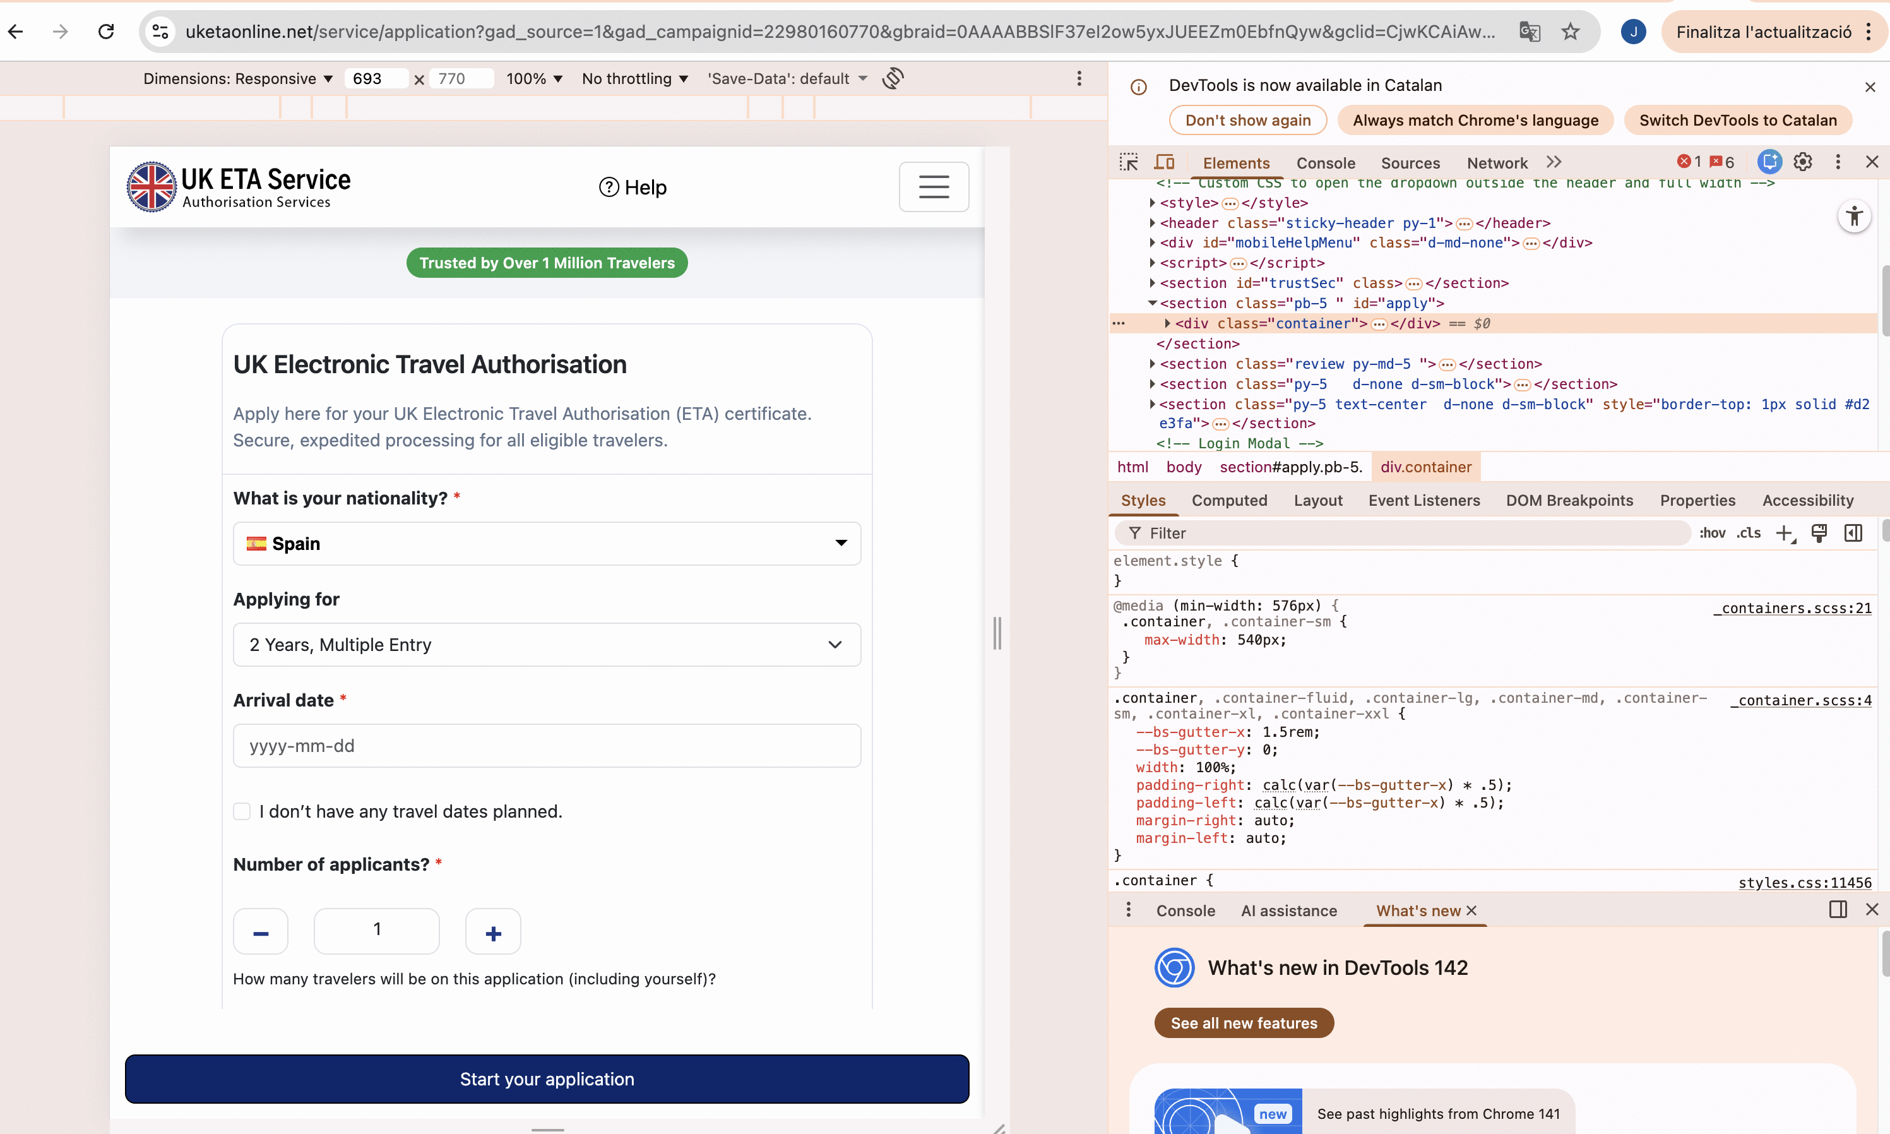The width and height of the screenshot is (1890, 1134).
Task: Click the translate page icon
Action: pos(1530,32)
